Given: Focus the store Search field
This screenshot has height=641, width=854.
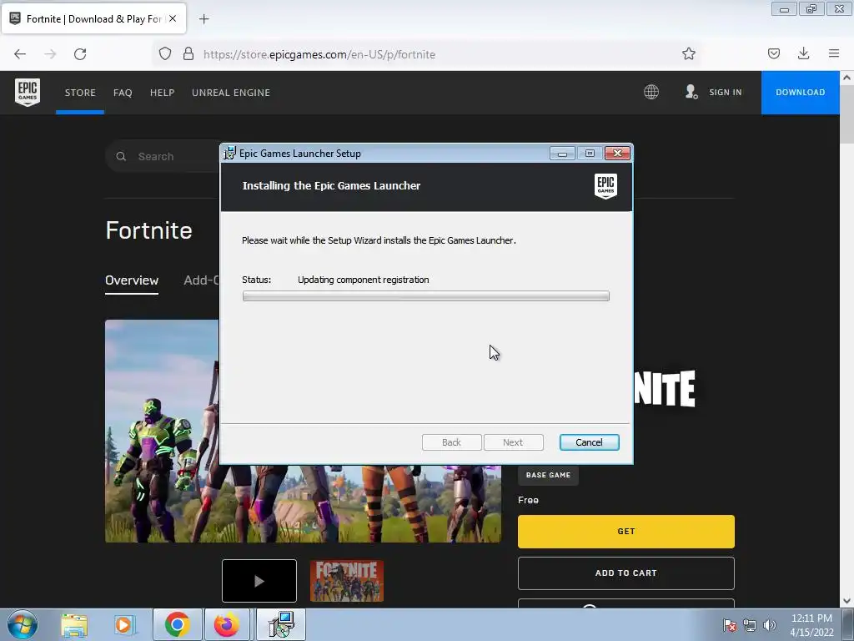Looking at the screenshot, I should (163, 156).
